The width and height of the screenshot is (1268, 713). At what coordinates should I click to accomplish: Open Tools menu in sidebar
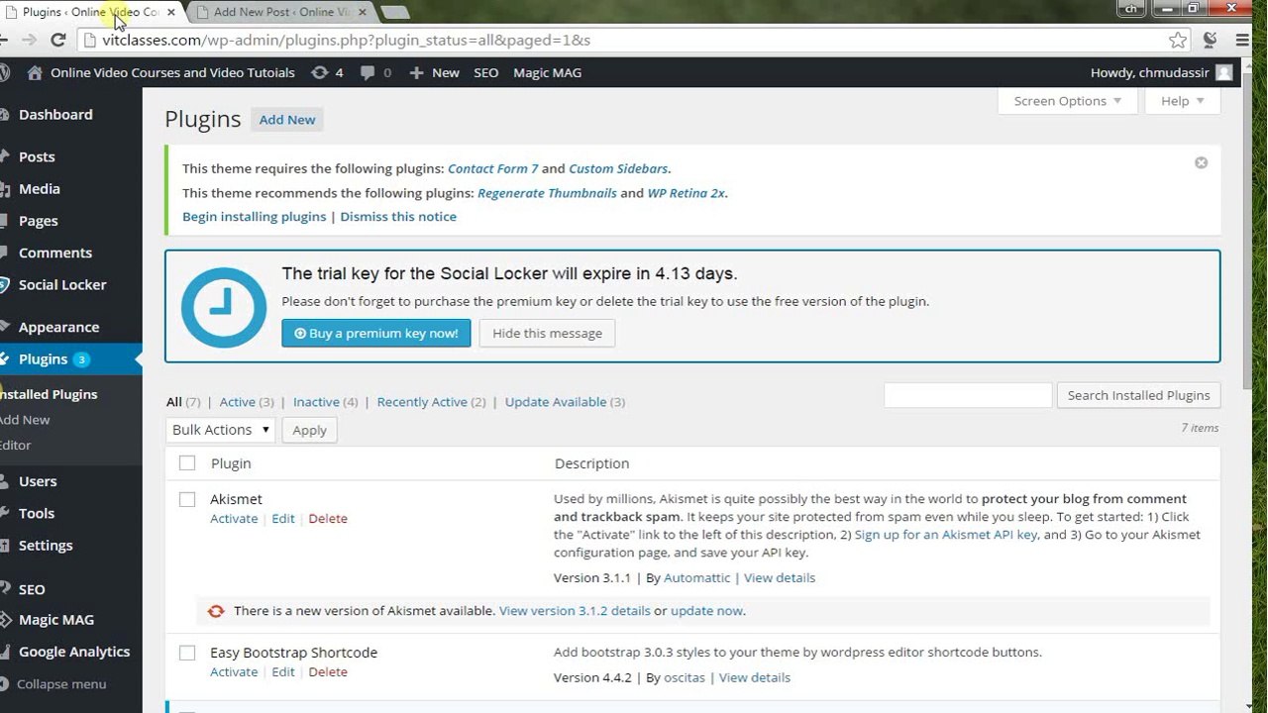click(x=37, y=513)
